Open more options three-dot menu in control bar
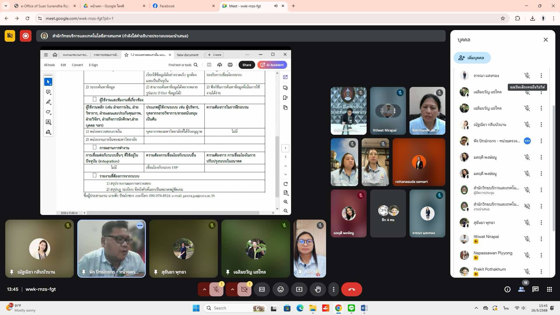Viewport: 560px width, 315px height. click(333, 289)
